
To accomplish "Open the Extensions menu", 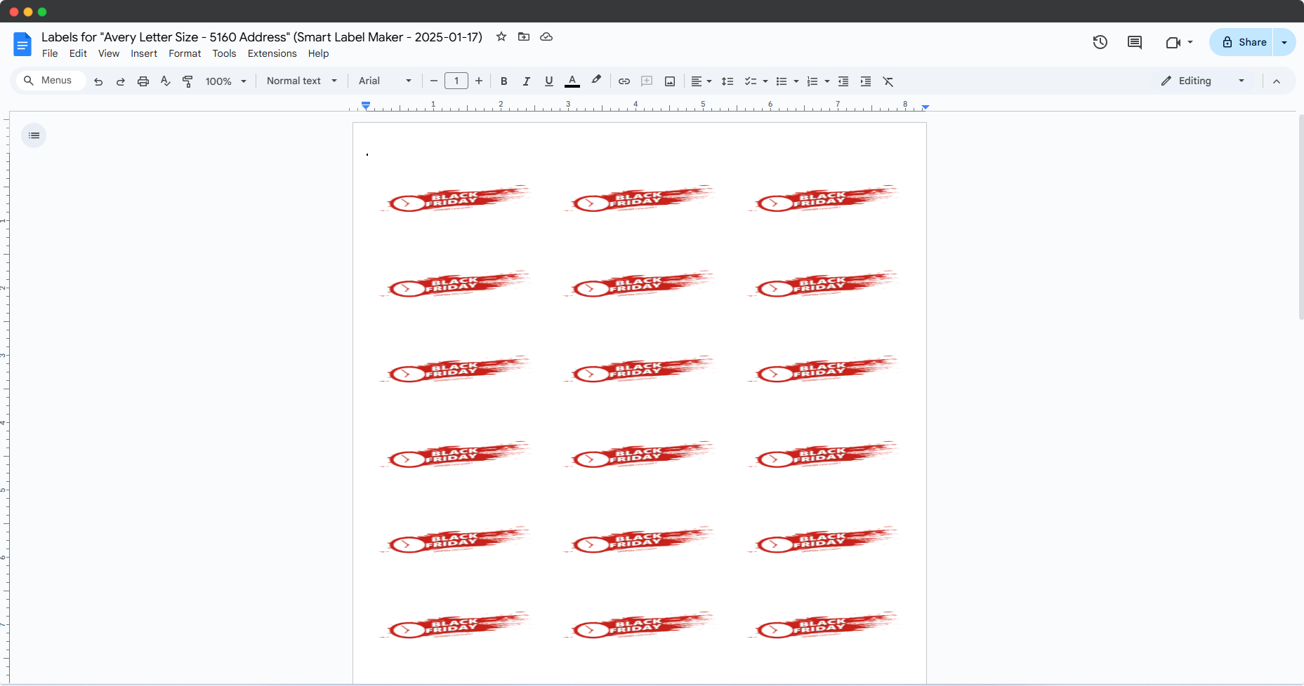I will [272, 53].
